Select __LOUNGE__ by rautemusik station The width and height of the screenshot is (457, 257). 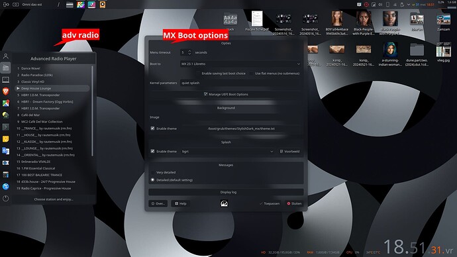coord(52,148)
